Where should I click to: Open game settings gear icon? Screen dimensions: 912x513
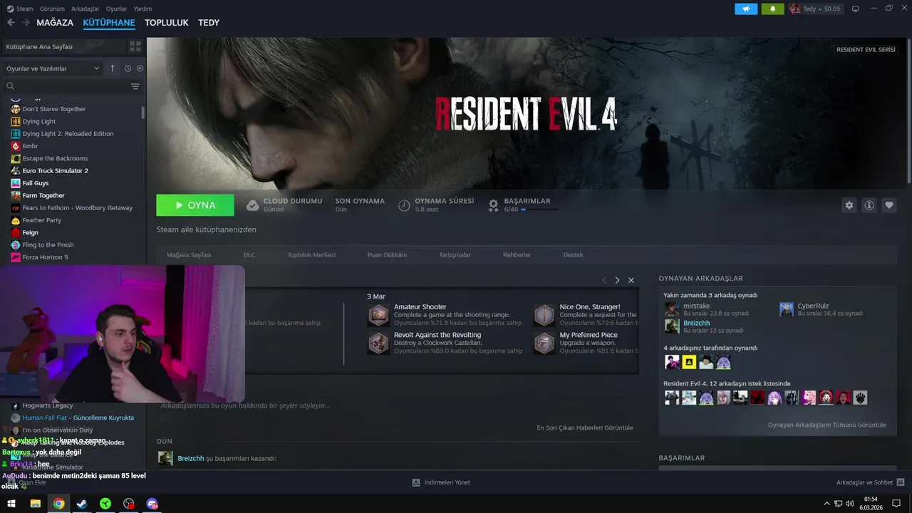(x=849, y=205)
